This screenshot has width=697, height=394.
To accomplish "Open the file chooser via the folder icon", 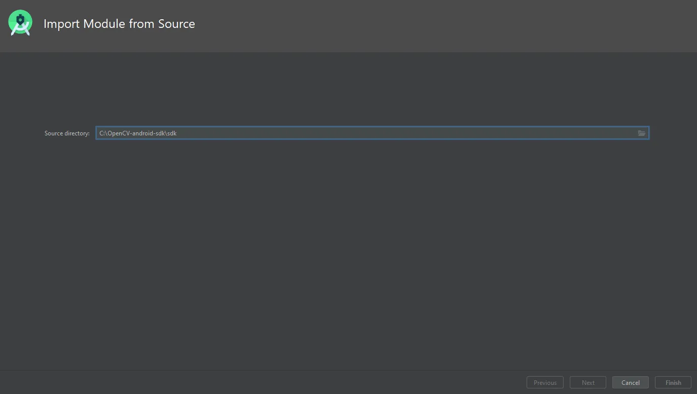I will (x=641, y=133).
